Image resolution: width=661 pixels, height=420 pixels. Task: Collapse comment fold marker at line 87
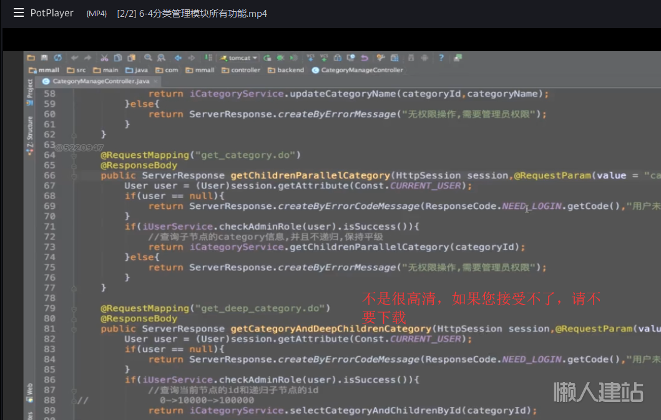74,391
